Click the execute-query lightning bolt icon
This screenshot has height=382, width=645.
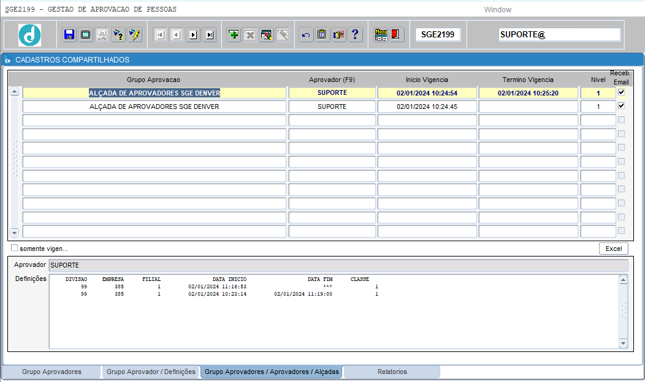pos(135,34)
